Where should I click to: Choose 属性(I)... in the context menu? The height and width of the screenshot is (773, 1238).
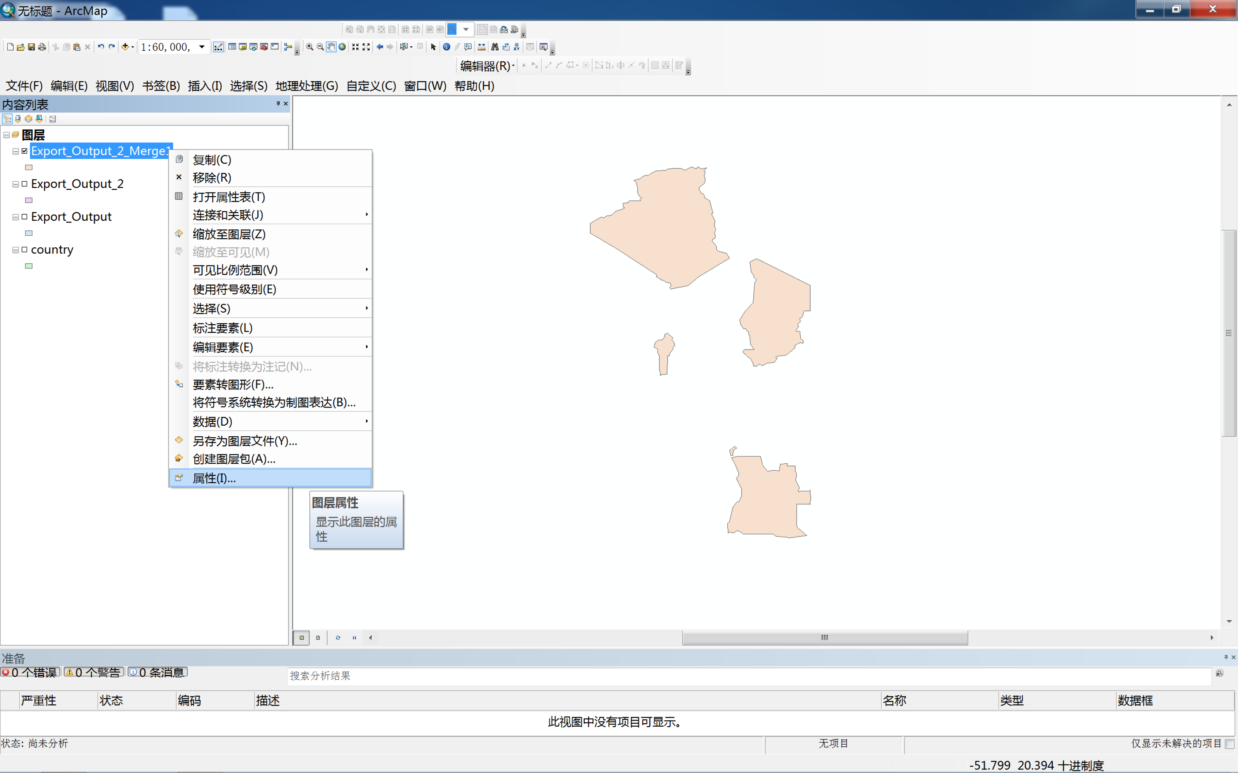(x=214, y=478)
